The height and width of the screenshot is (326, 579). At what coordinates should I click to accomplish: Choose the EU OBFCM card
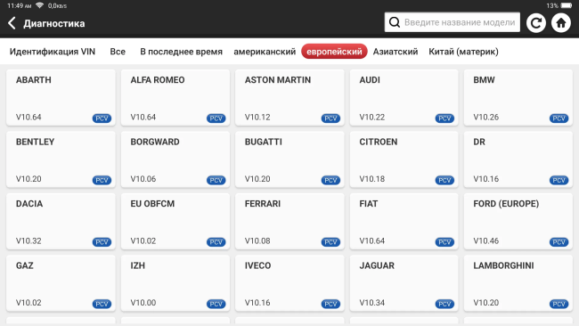(x=175, y=221)
